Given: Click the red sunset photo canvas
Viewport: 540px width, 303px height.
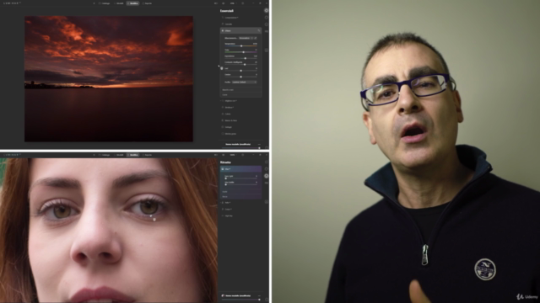Looking at the screenshot, I should pos(109,78).
